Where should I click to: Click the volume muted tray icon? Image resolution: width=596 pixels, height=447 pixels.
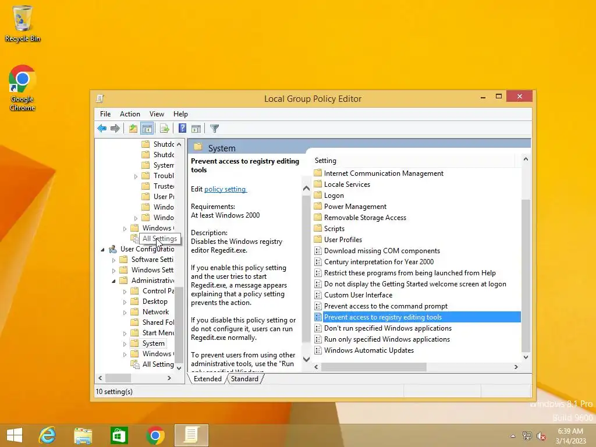541,436
